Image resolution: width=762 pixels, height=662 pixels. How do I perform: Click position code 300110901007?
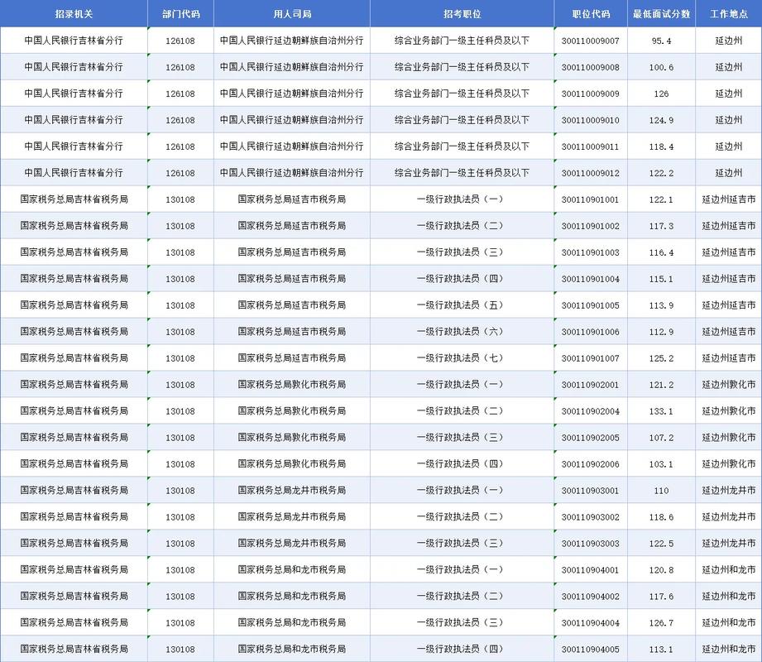coord(590,358)
